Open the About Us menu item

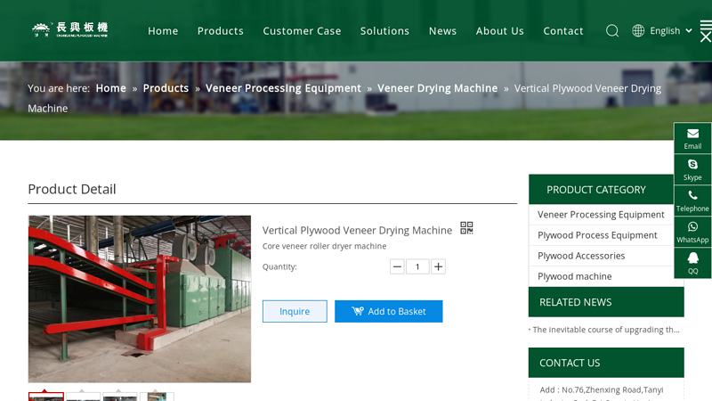pos(500,31)
